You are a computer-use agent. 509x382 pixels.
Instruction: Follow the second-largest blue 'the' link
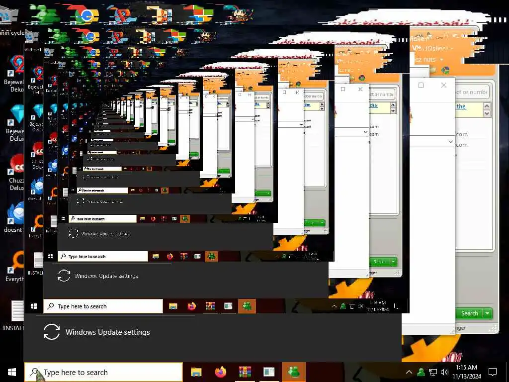pos(374,105)
